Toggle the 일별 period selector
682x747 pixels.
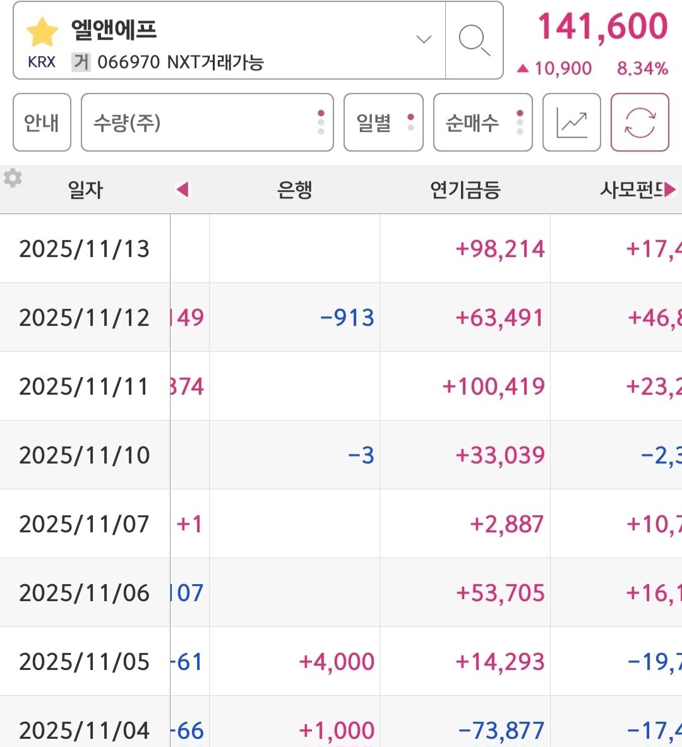(383, 123)
